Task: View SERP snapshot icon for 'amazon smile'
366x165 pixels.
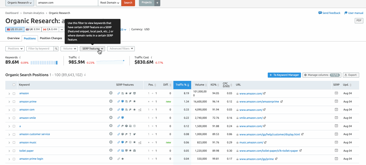Action: click(336, 118)
